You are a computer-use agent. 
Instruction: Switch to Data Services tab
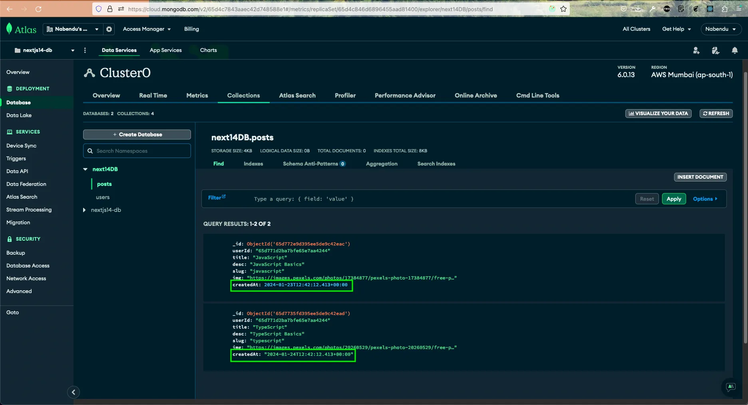click(119, 50)
